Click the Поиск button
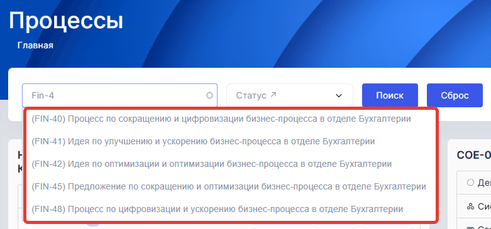 (390, 95)
